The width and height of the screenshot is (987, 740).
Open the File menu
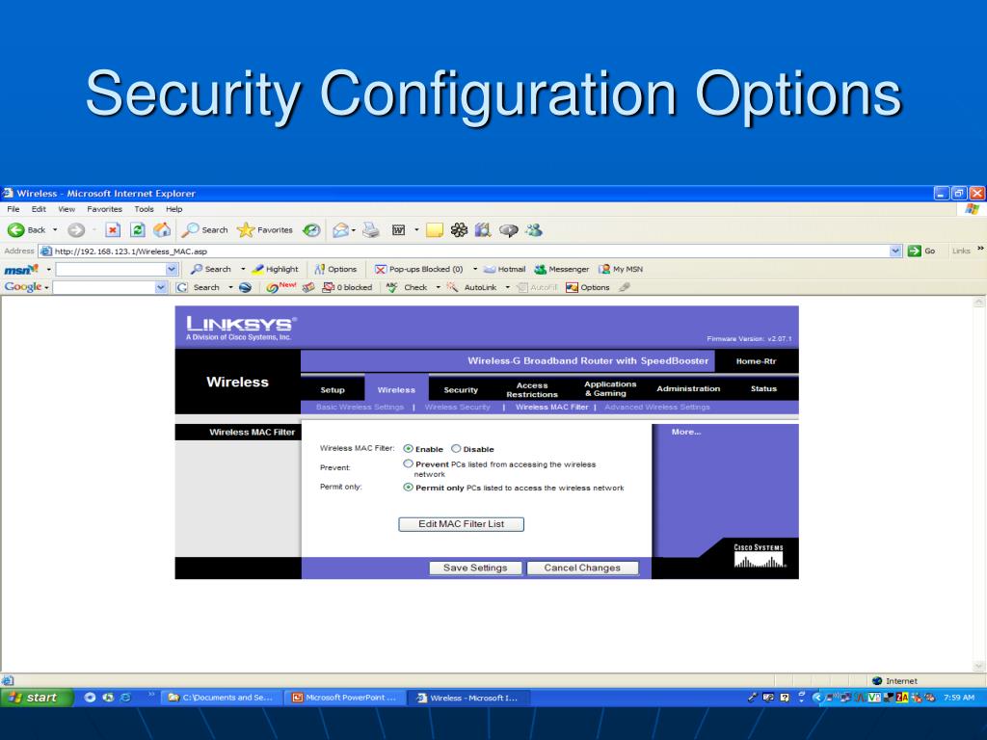[x=13, y=209]
